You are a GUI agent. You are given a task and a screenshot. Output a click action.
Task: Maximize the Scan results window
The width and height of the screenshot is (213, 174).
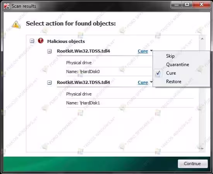tap(187, 5)
